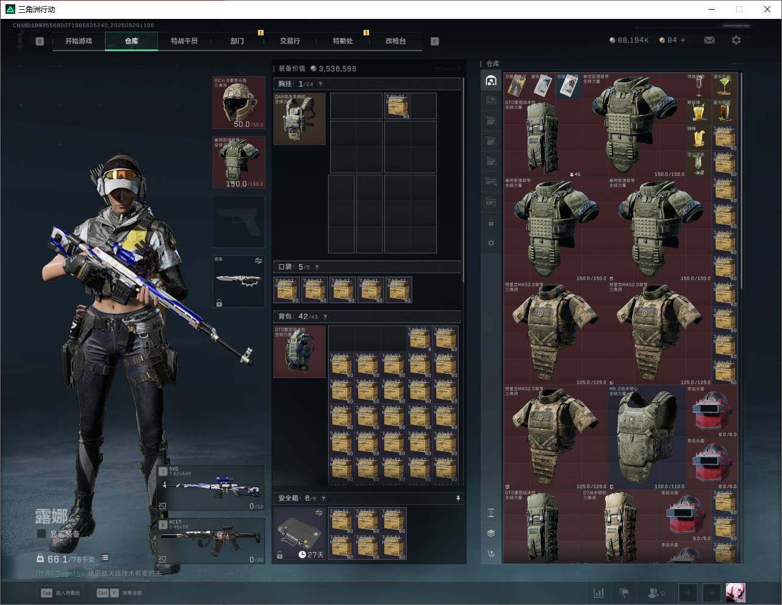Select the DAR chest rig item
This screenshot has height=605, width=782.
pos(300,119)
